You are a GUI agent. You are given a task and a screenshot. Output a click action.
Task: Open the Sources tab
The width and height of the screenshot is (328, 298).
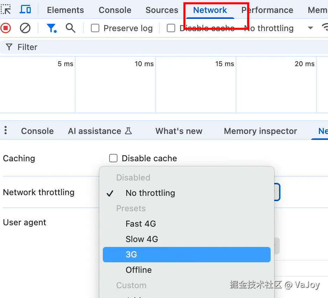pos(162,10)
